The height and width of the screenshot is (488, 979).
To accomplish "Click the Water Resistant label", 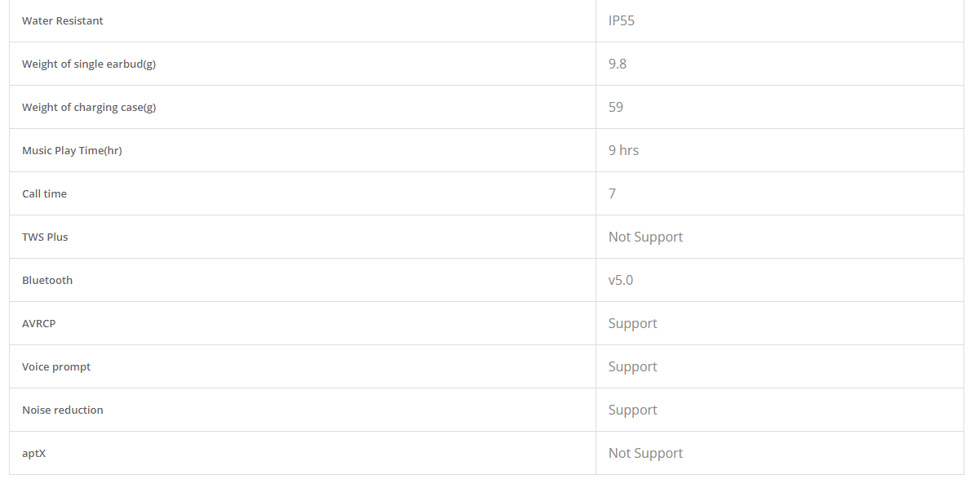I will [63, 20].
